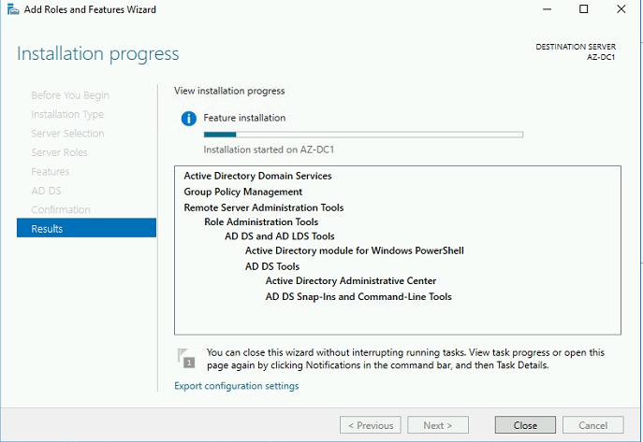Click Active Directory module for Windows PowerShell

(355, 250)
